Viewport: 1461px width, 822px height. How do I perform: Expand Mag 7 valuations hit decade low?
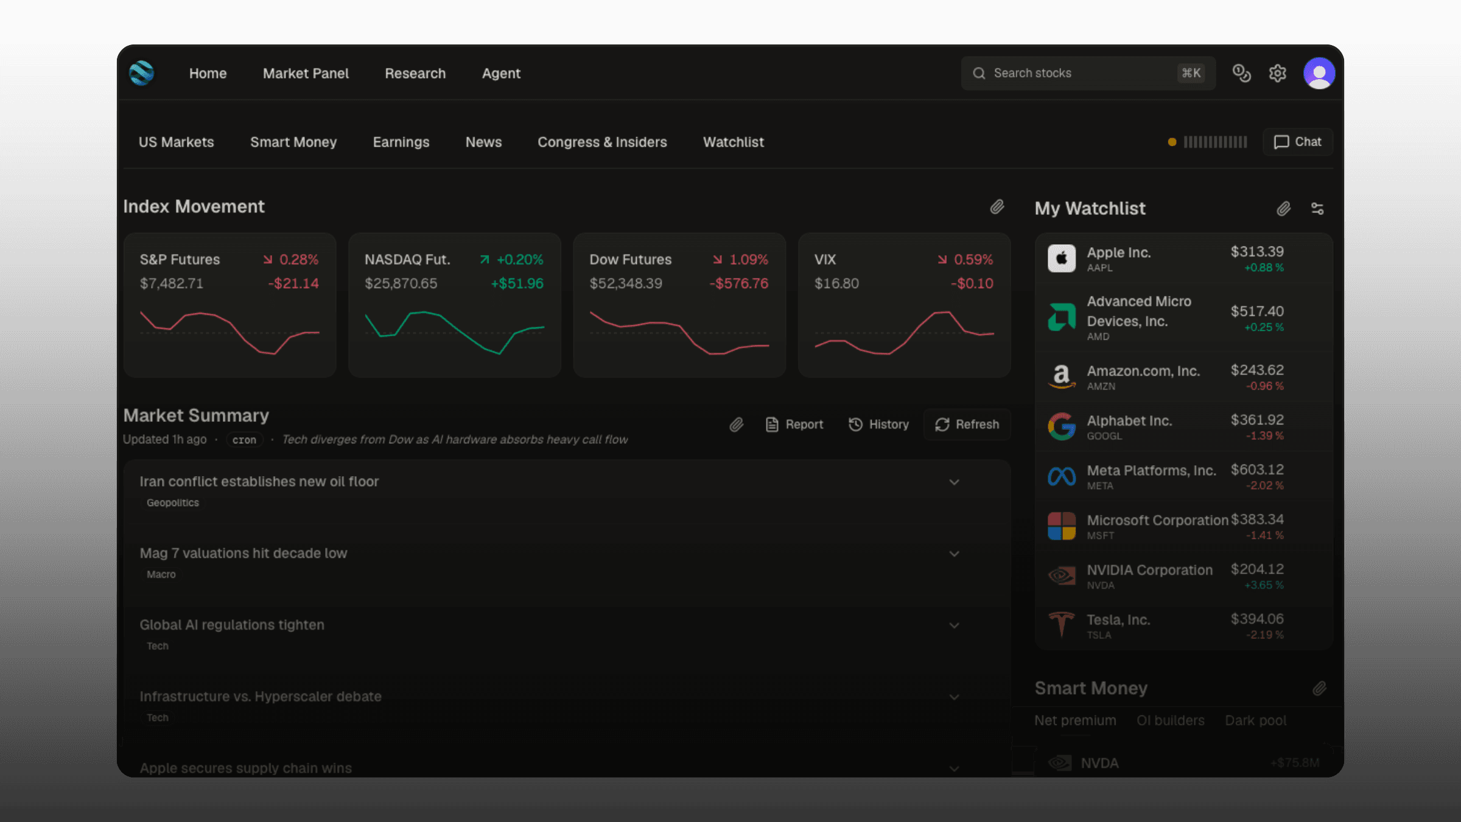(x=954, y=554)
